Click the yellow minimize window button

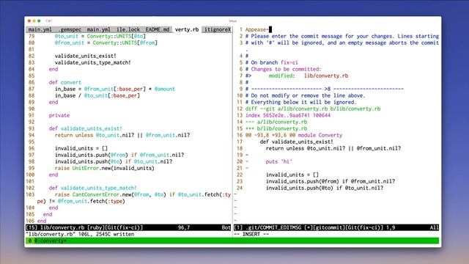34,21
